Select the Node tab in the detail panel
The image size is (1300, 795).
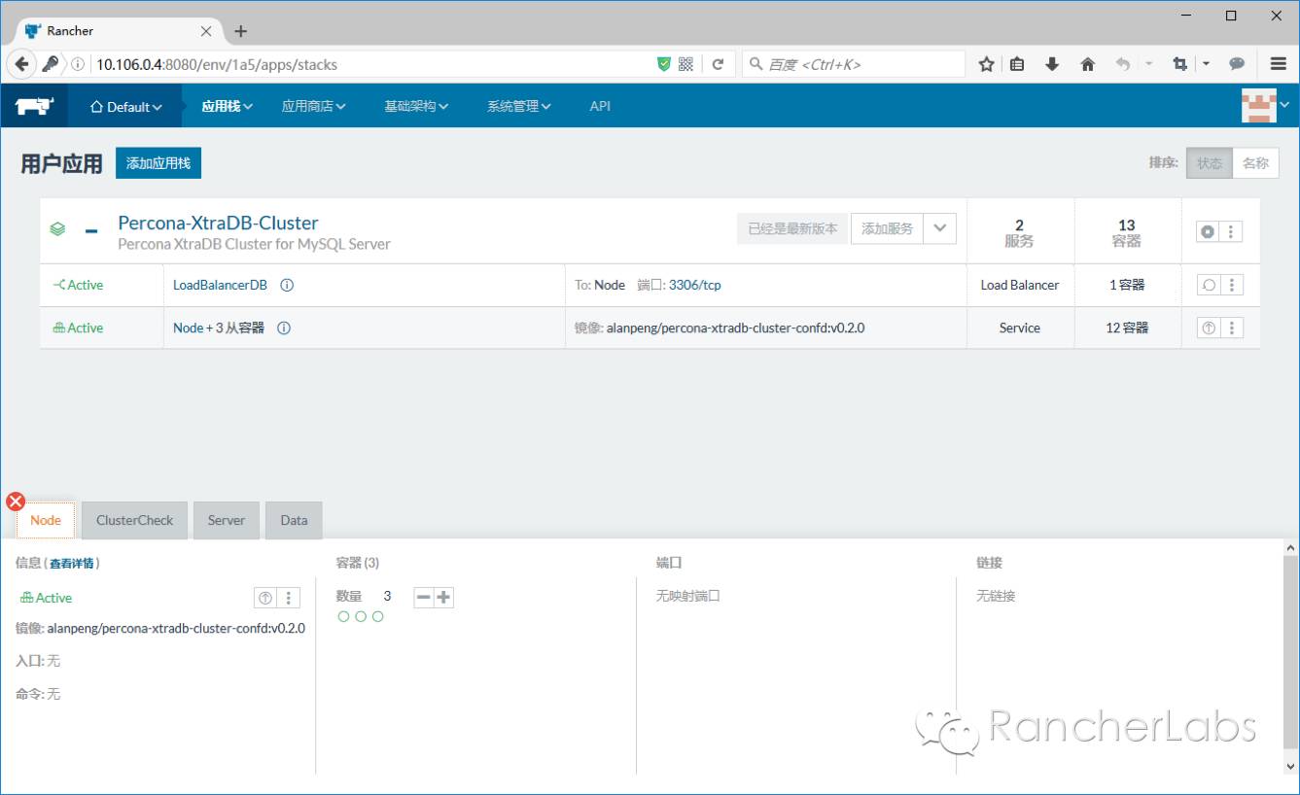coord(46,520)
